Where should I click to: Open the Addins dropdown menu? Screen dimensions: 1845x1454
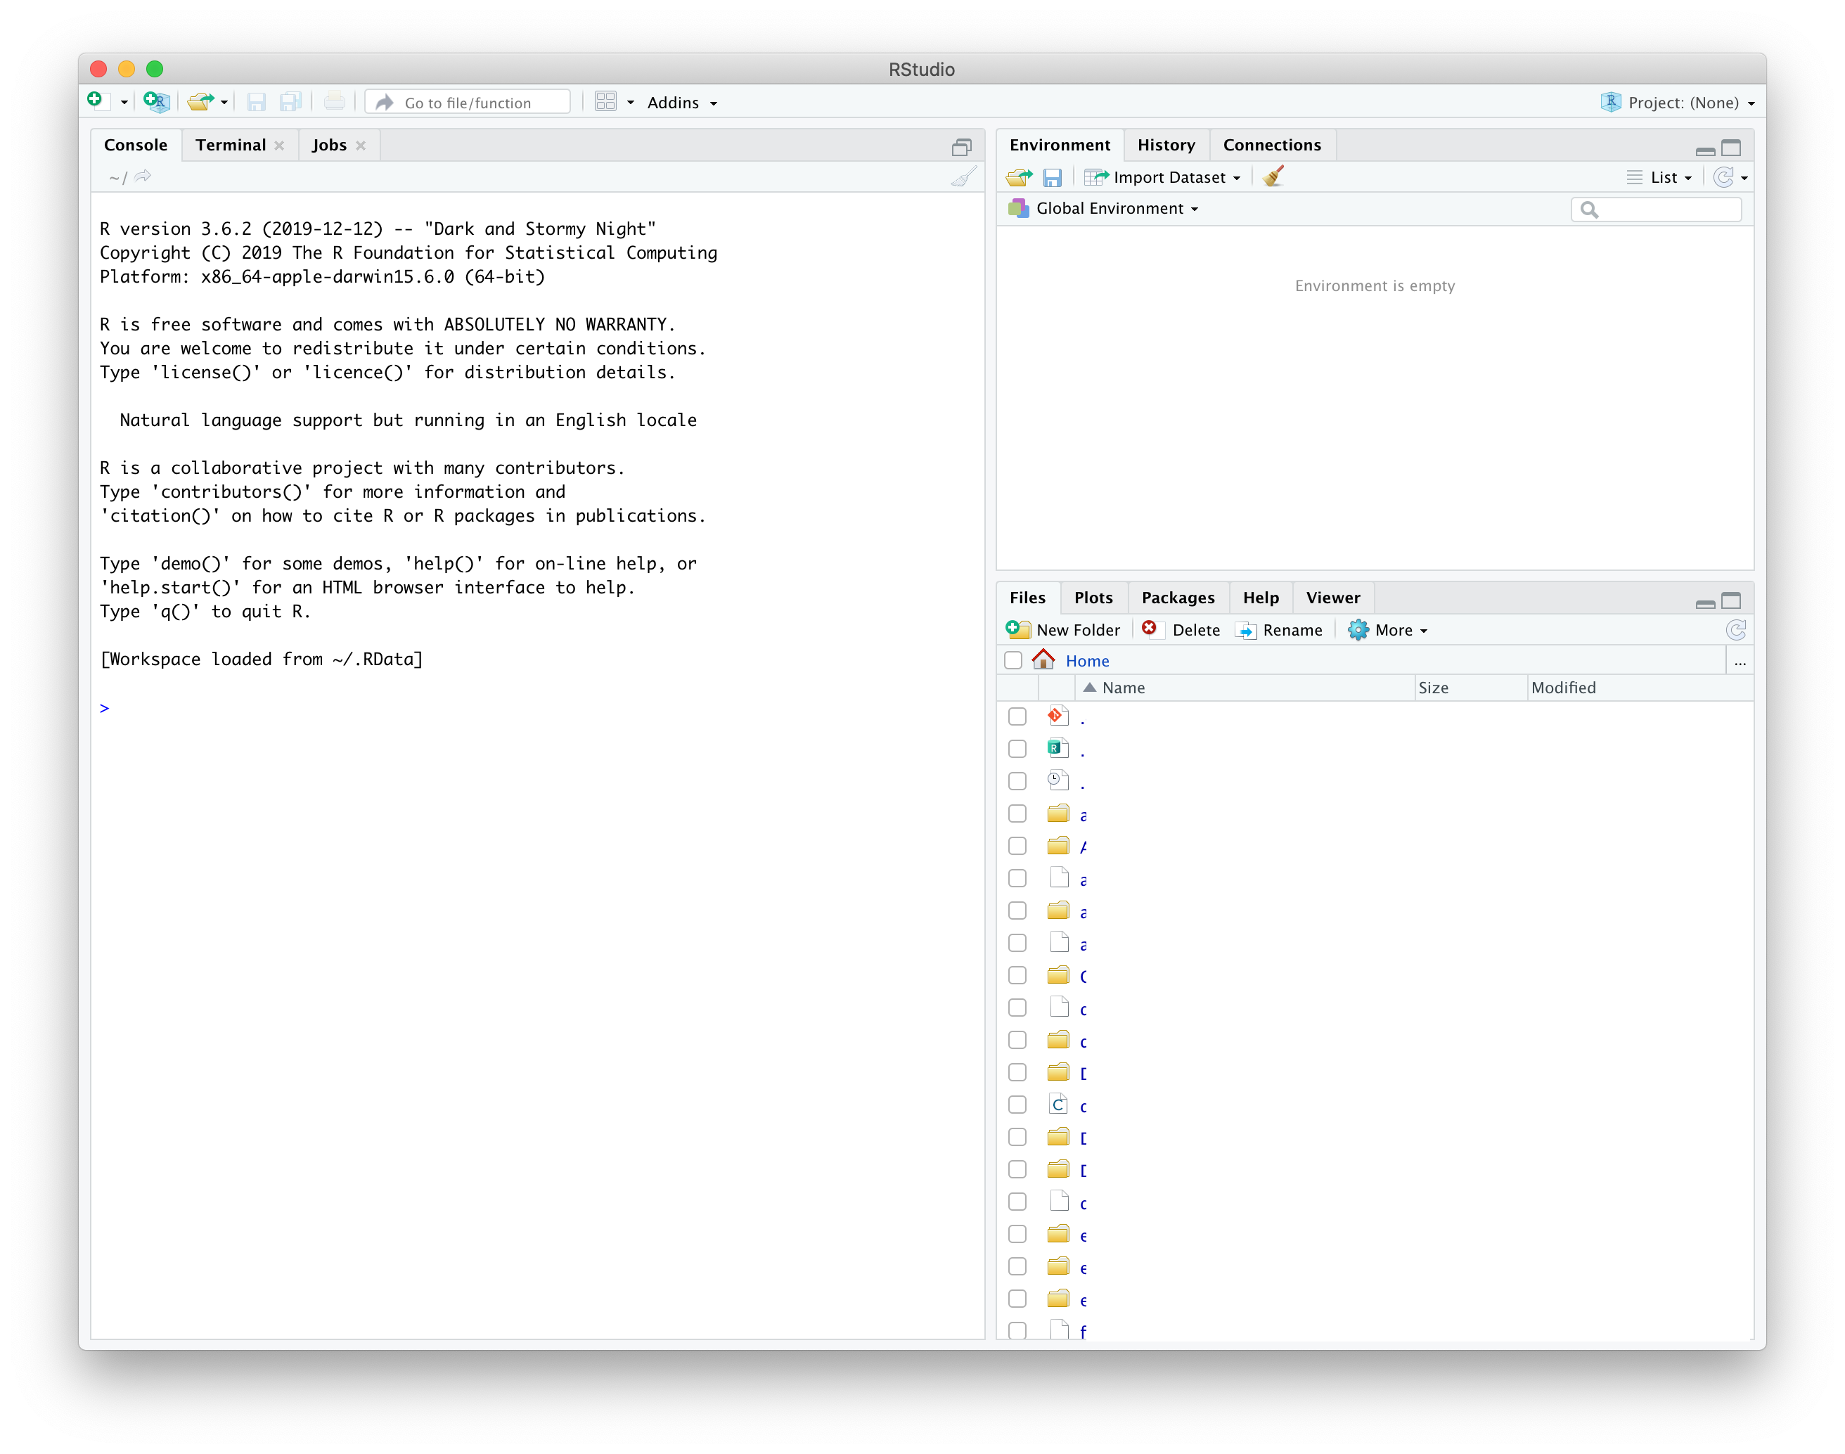[x=682, y=102]
